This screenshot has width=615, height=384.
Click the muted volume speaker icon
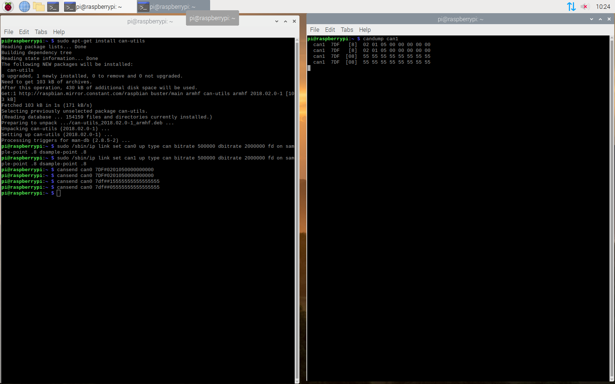[585, 7]
